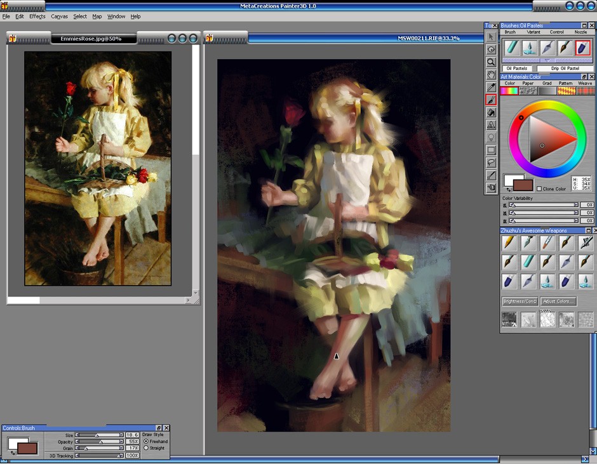Viewport: 597px width, 464px height.
Task: Click the Paper texture materials icon
Action: pos(528,91)
